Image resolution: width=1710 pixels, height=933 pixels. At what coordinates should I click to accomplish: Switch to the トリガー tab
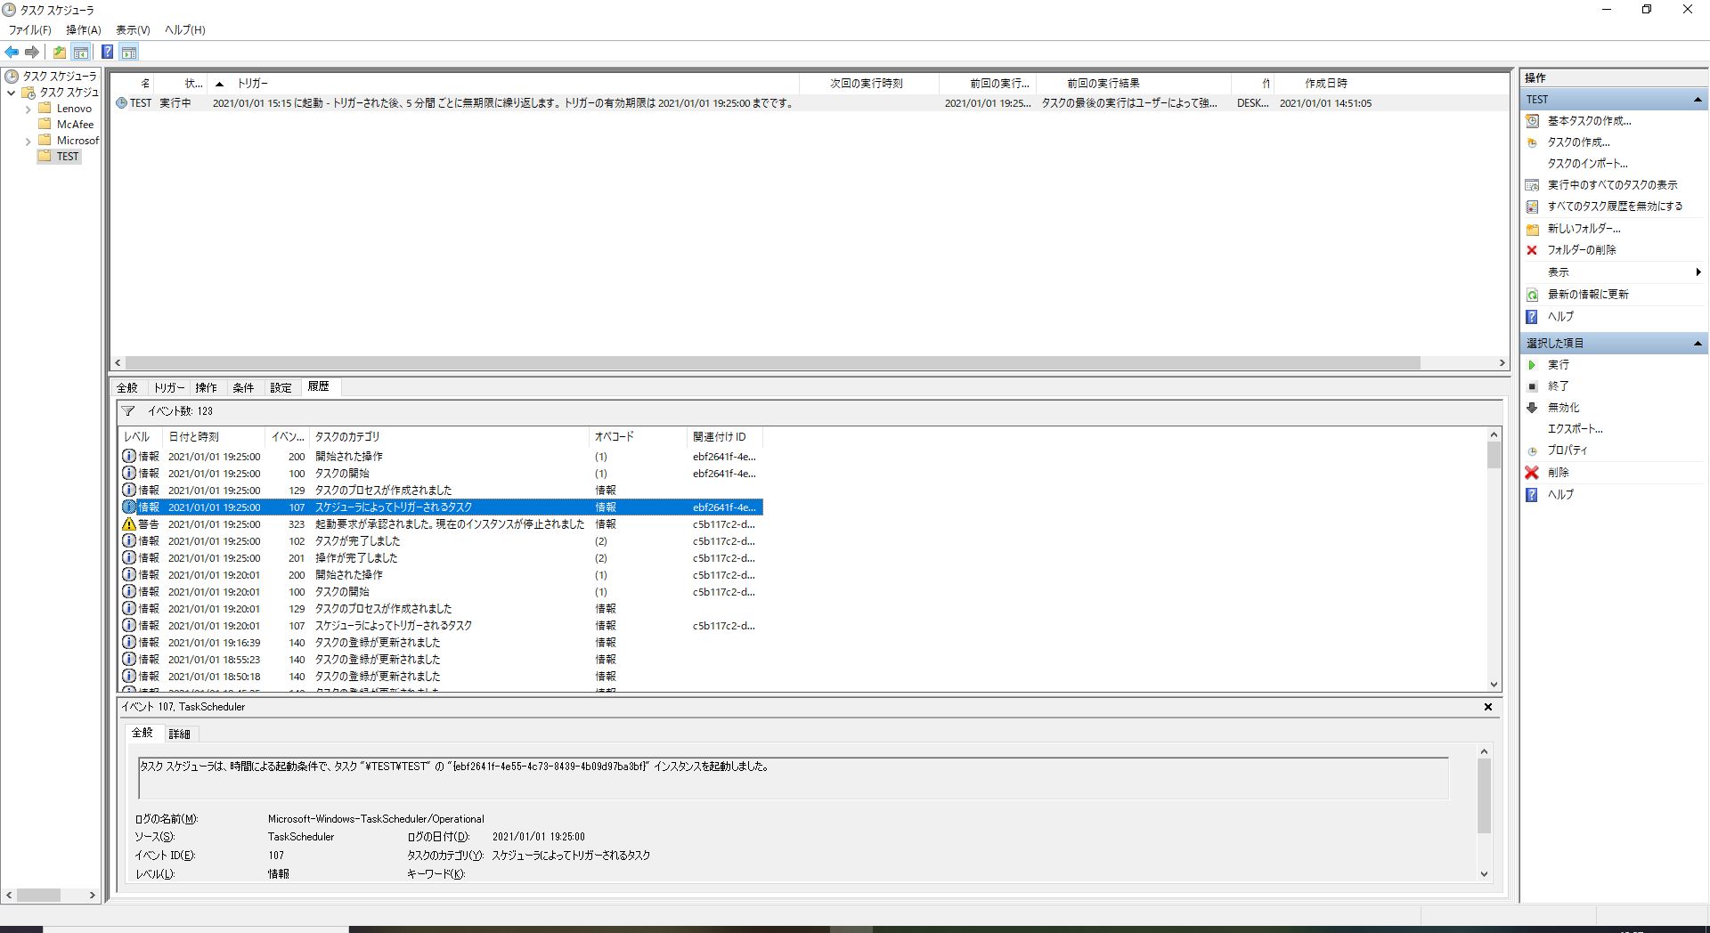(x=168, y=388)
